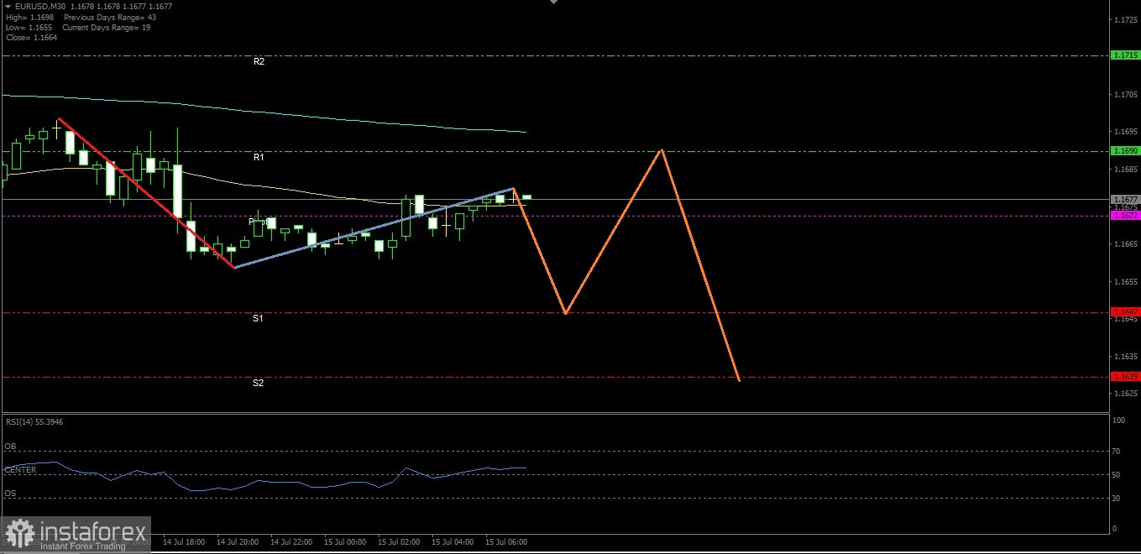The height and width of the screenshot is (554, 1141).
Task: Click 1.1625 on the price scale
Action: (1126, 393)
